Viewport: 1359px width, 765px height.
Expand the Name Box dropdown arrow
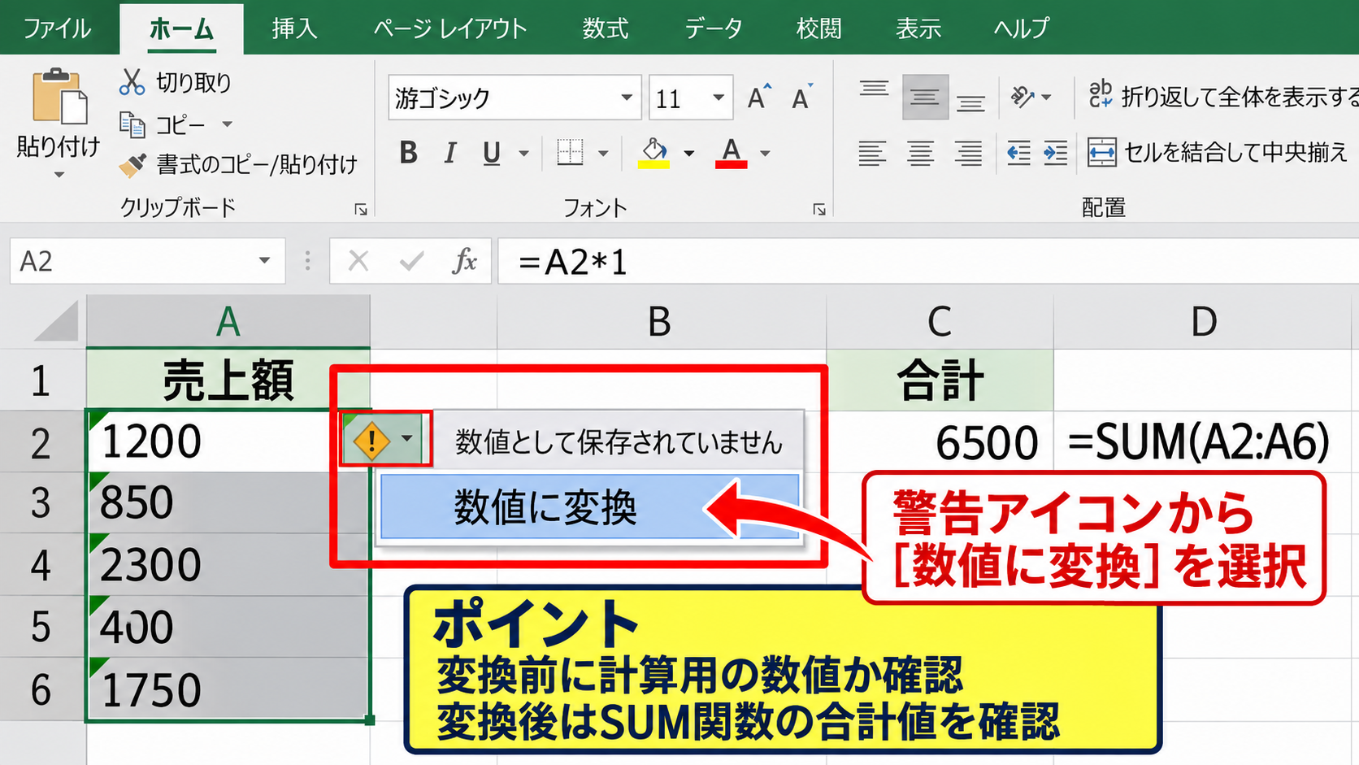click(264, 261)
